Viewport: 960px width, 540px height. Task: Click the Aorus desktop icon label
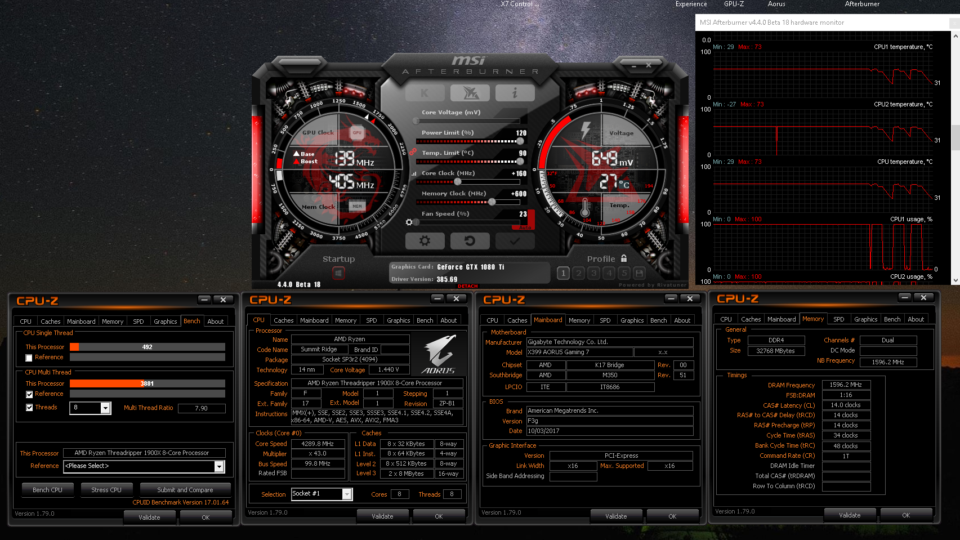776,4
